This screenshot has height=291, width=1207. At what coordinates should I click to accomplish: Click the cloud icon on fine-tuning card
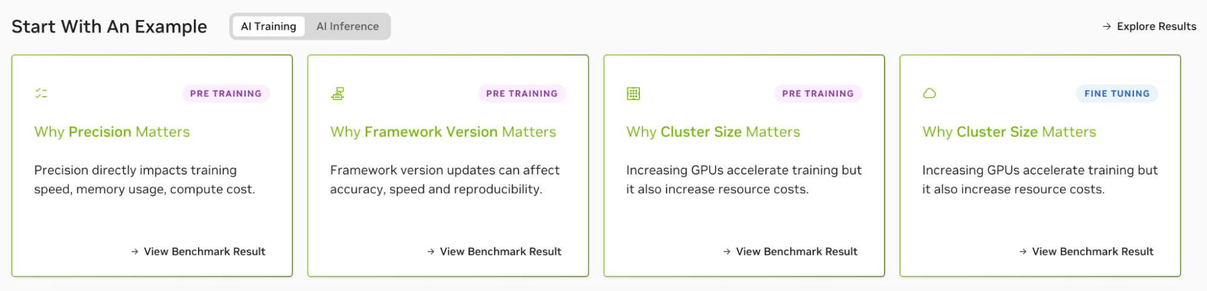click(x=929, y=93)
